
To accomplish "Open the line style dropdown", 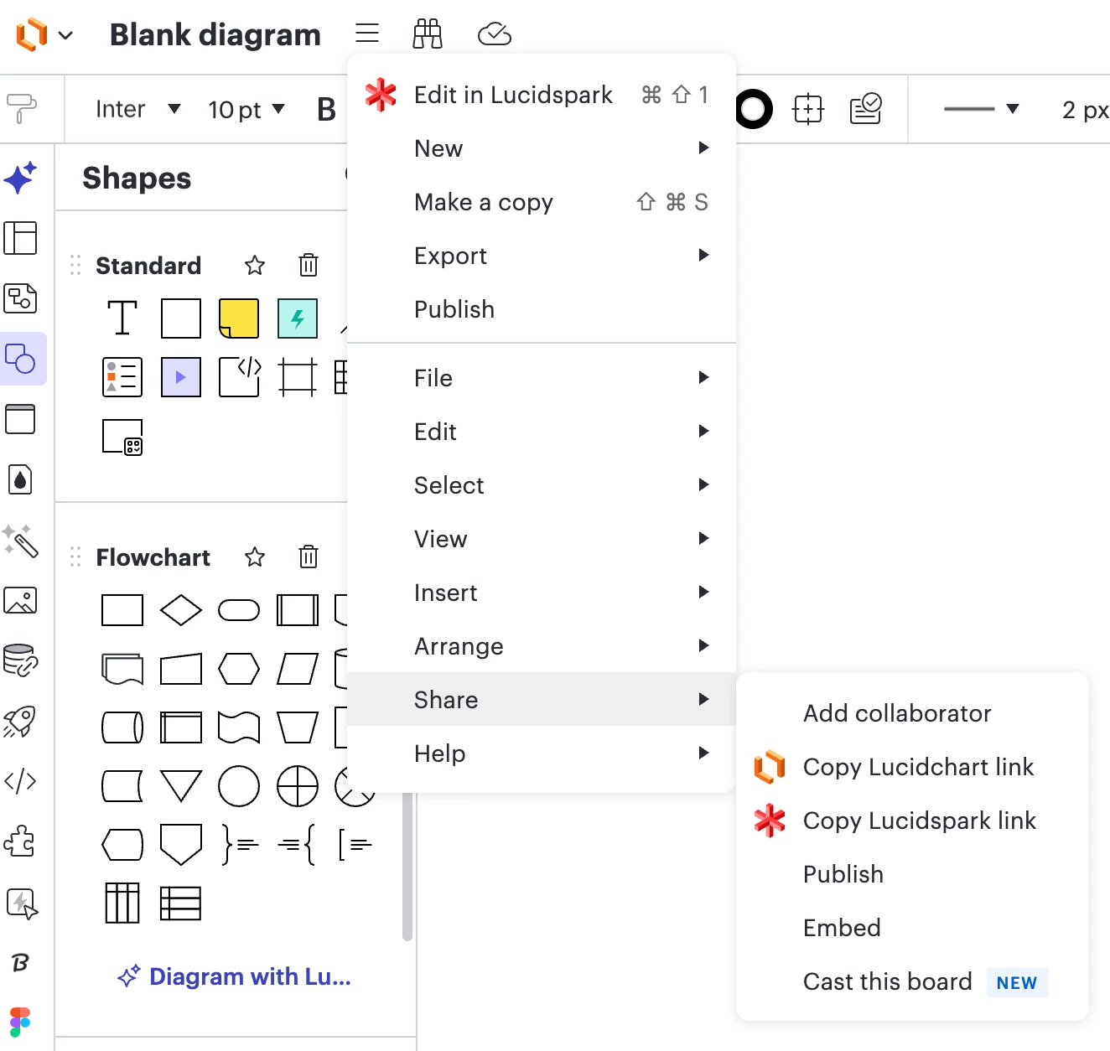I will (x=981, y=109).
